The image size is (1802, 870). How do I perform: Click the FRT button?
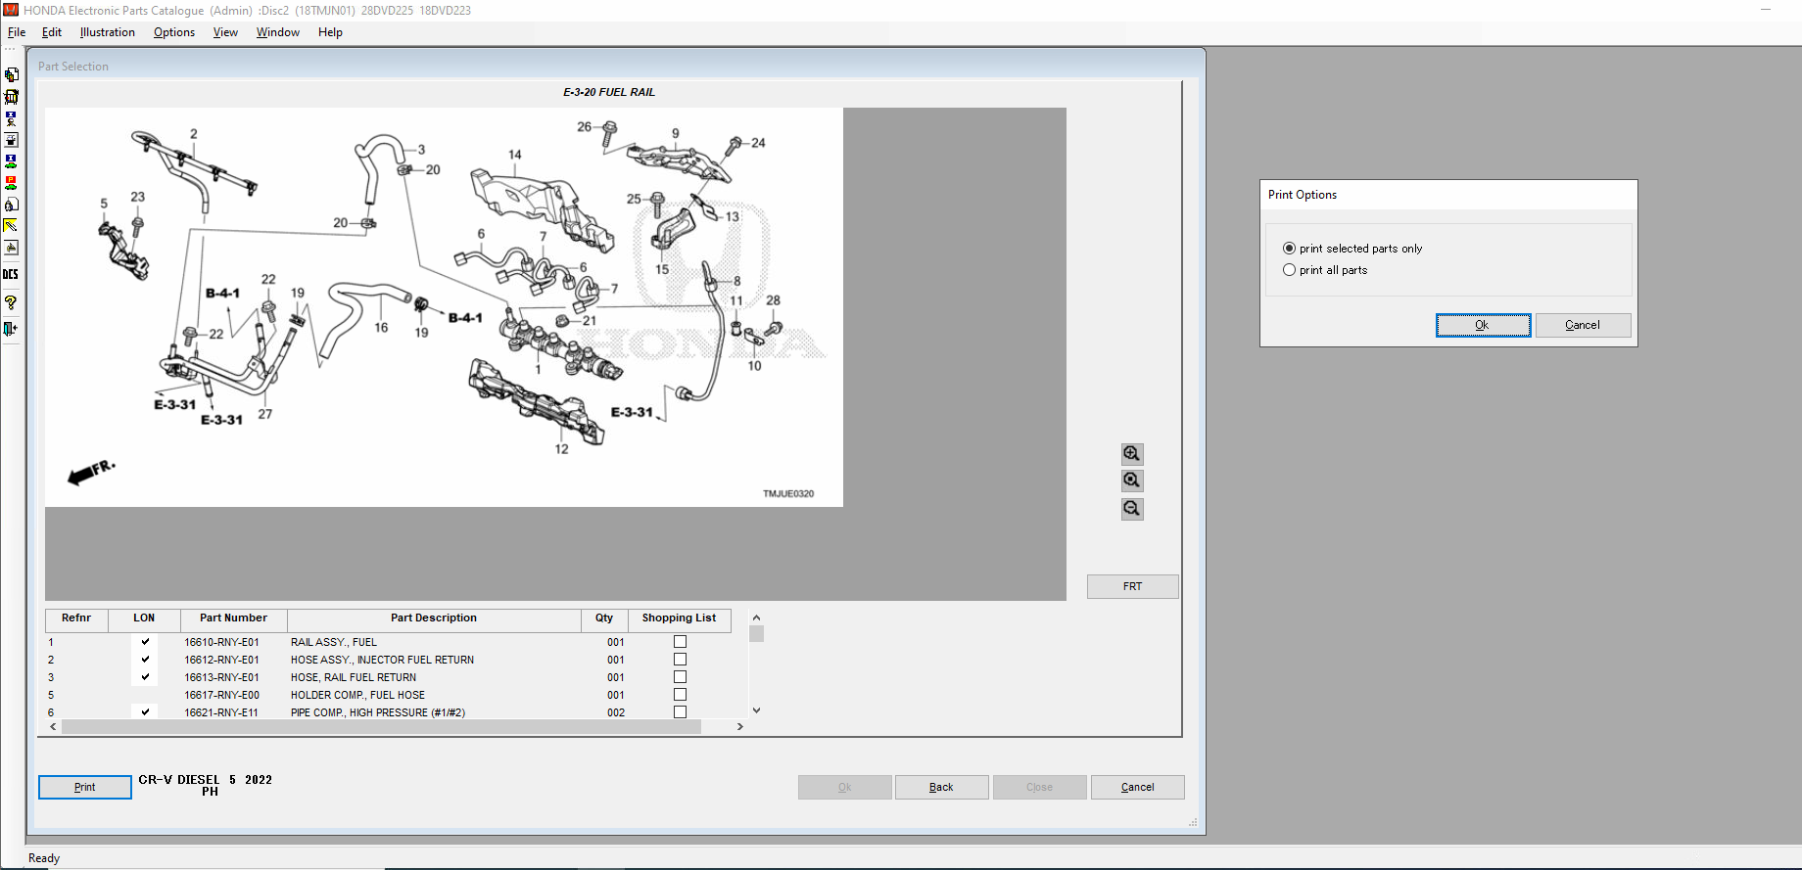click(1132, 586)
